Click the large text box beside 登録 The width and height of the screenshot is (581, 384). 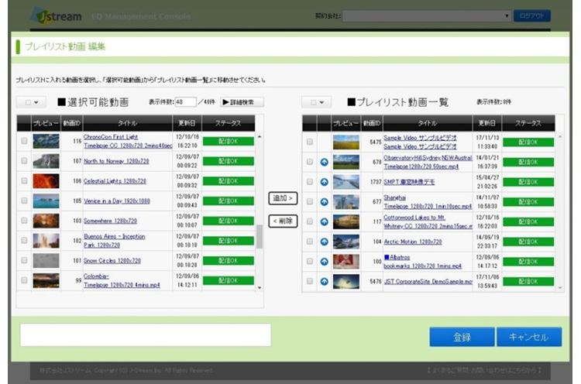(146, 335)
